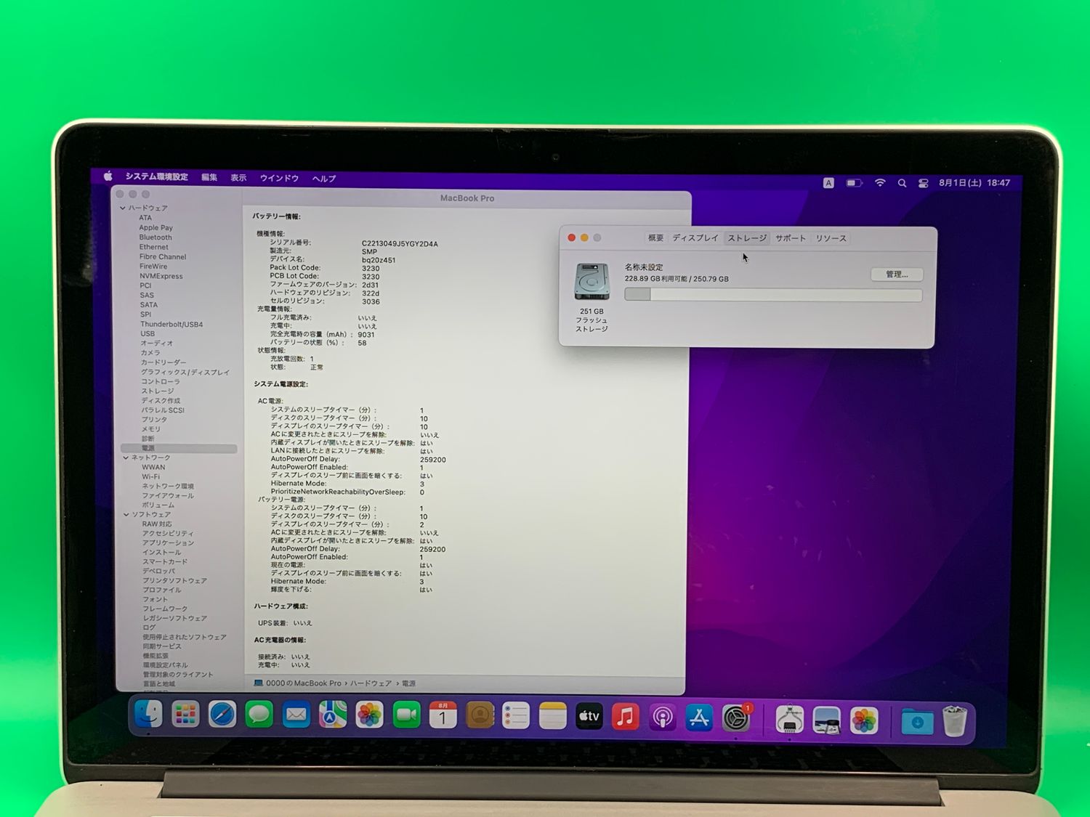This screenshot has height=817, width=1090.
Task: Select Ethernet in the sidebar
Action: 153,247
